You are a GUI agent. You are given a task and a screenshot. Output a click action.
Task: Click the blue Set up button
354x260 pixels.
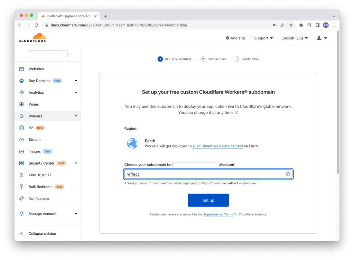[208, 200]
